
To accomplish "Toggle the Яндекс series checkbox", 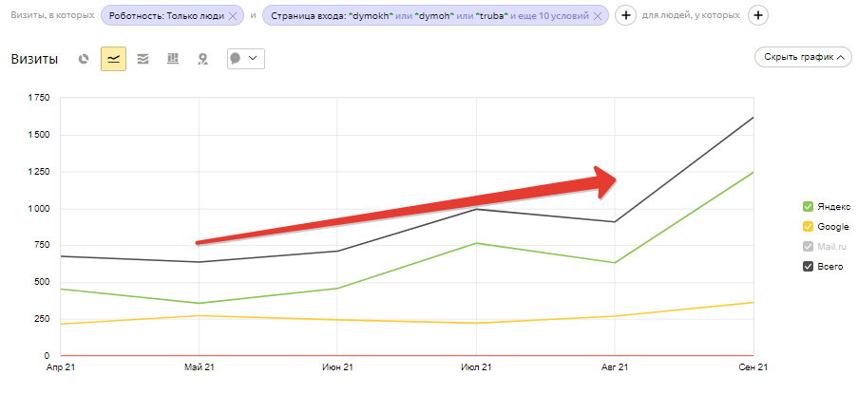I will click(808, 207).
